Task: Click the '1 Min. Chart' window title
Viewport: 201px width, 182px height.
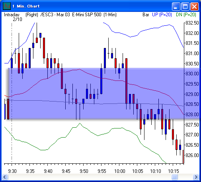Action: [26, 6]
